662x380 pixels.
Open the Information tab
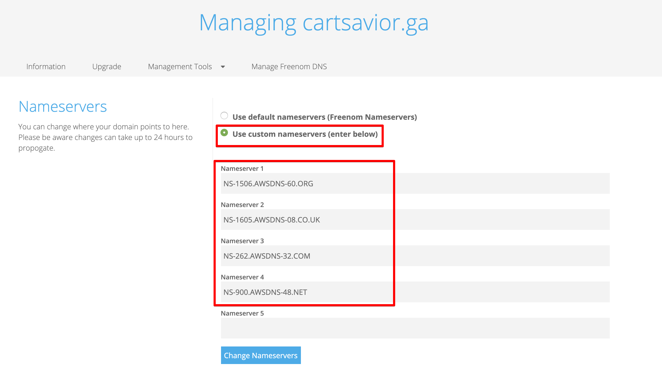point(46,67)
